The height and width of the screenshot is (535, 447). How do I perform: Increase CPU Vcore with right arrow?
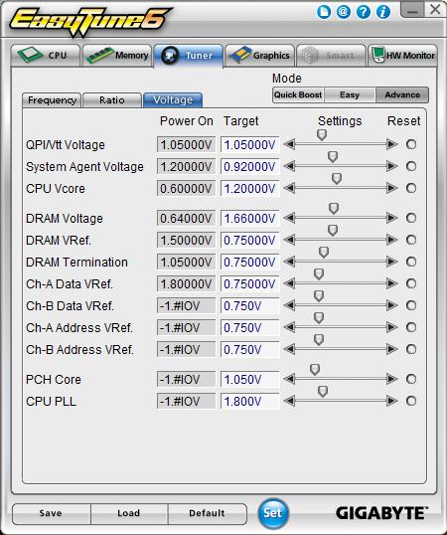[x=391, y=188]
